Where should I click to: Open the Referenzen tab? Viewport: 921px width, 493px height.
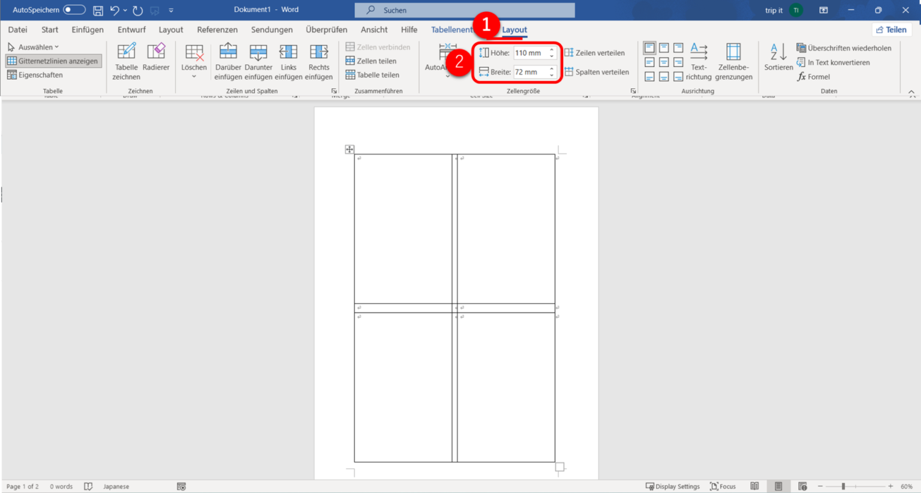pos(217,29)
